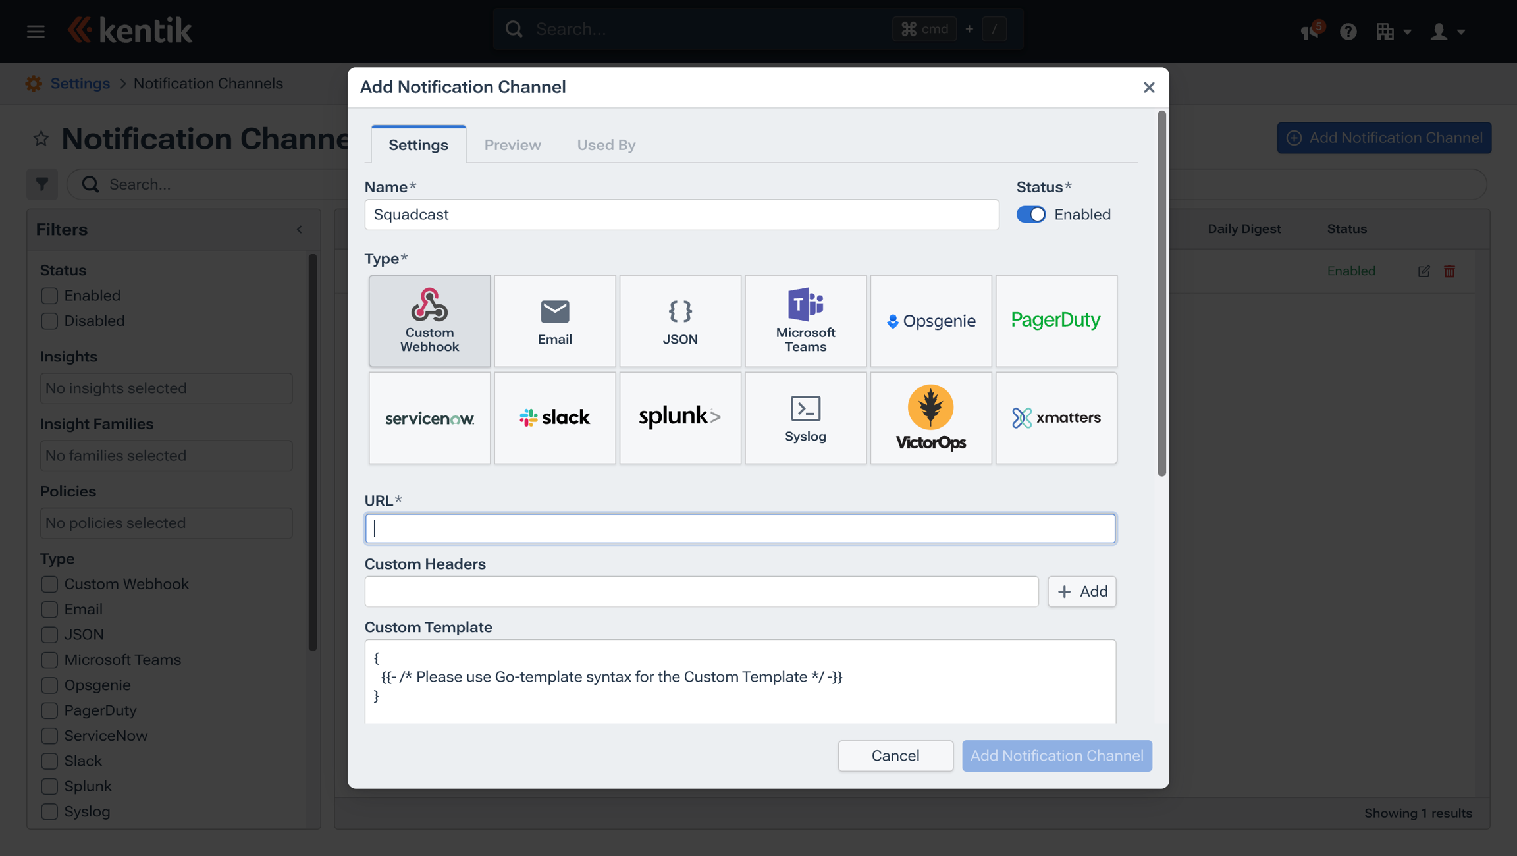Choose VictorOps as the channel type
Image resolution: width=1517 pixels, height=856 pixels.
pyautogui.click(x=931, y=418)
